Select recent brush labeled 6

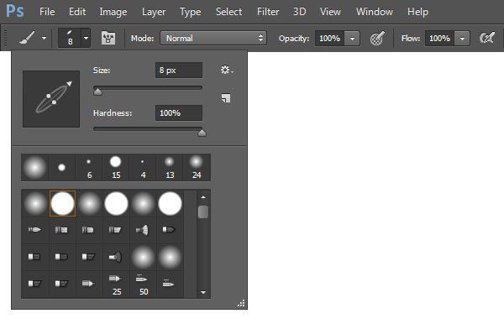89,167
